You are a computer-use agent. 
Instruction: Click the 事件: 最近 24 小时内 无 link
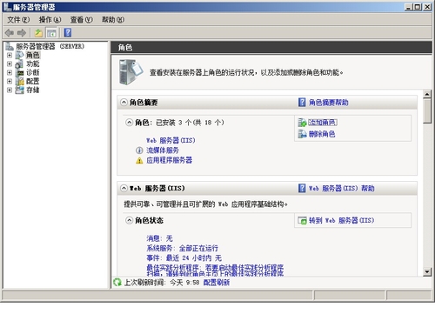184,257
